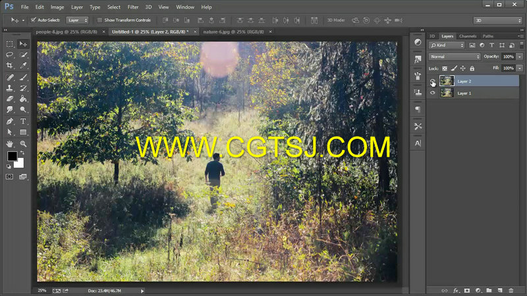Toggle lock position
This screenshot has height=296, width=527.
coord(463,68)
